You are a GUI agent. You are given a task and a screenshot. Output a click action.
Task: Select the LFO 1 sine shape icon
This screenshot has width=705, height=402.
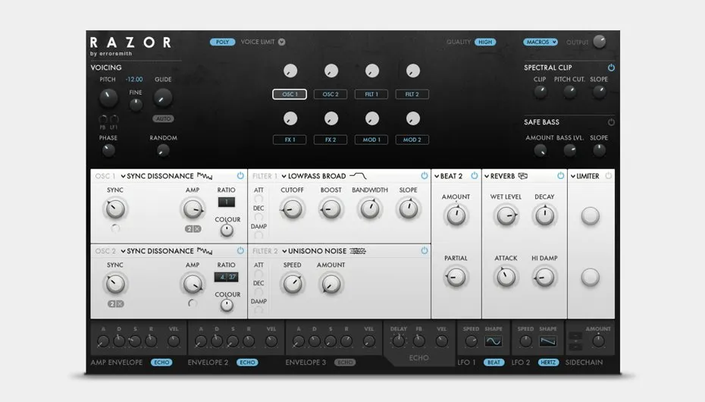(x=493, y=341)
